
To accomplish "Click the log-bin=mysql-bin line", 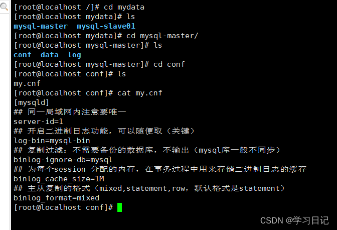I will pos(52,141).
